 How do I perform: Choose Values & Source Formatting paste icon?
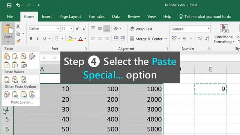(24, 79)
